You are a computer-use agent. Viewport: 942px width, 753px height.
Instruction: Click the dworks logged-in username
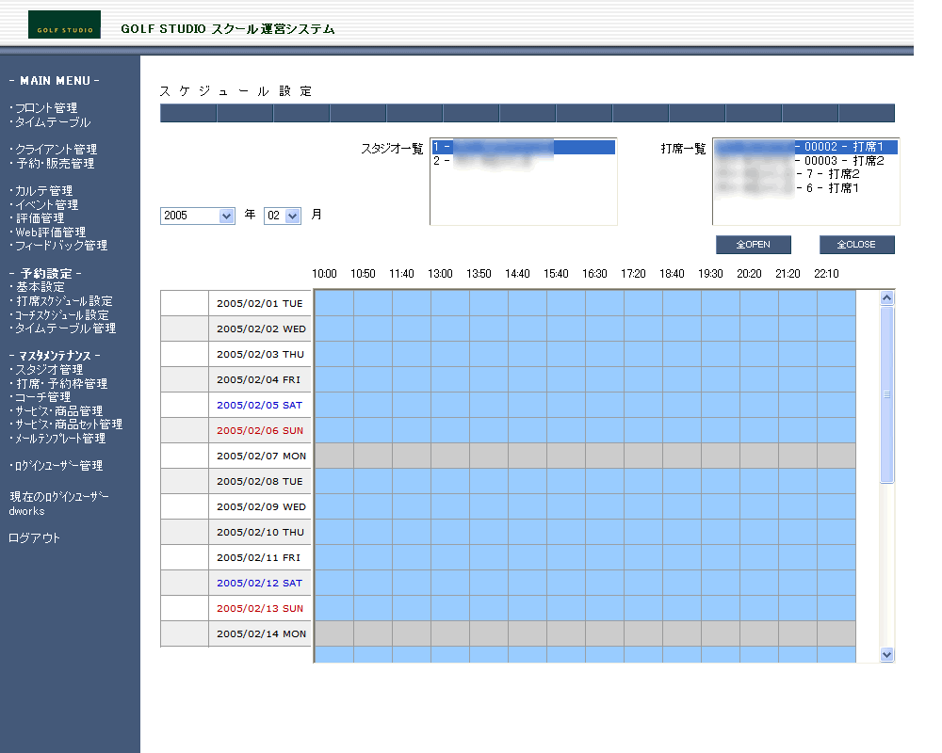coord(26,511)
